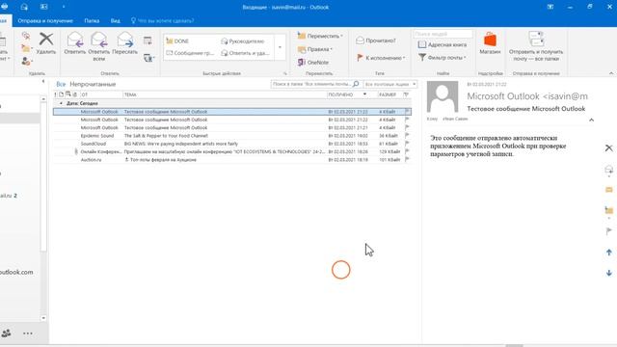
Task: Open the Фильтр почты dropdown
Action: point(442,58)
